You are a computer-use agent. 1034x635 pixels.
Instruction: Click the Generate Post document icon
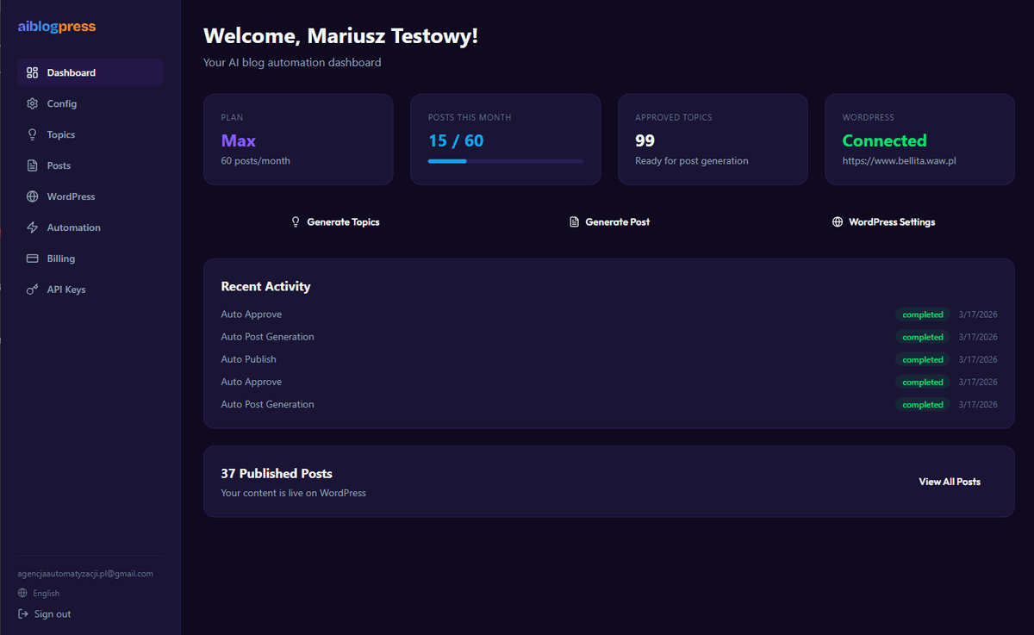click(x=574, y=221)
